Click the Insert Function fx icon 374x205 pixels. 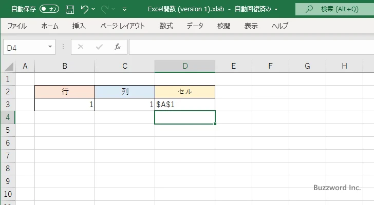[x=118, y=47]
